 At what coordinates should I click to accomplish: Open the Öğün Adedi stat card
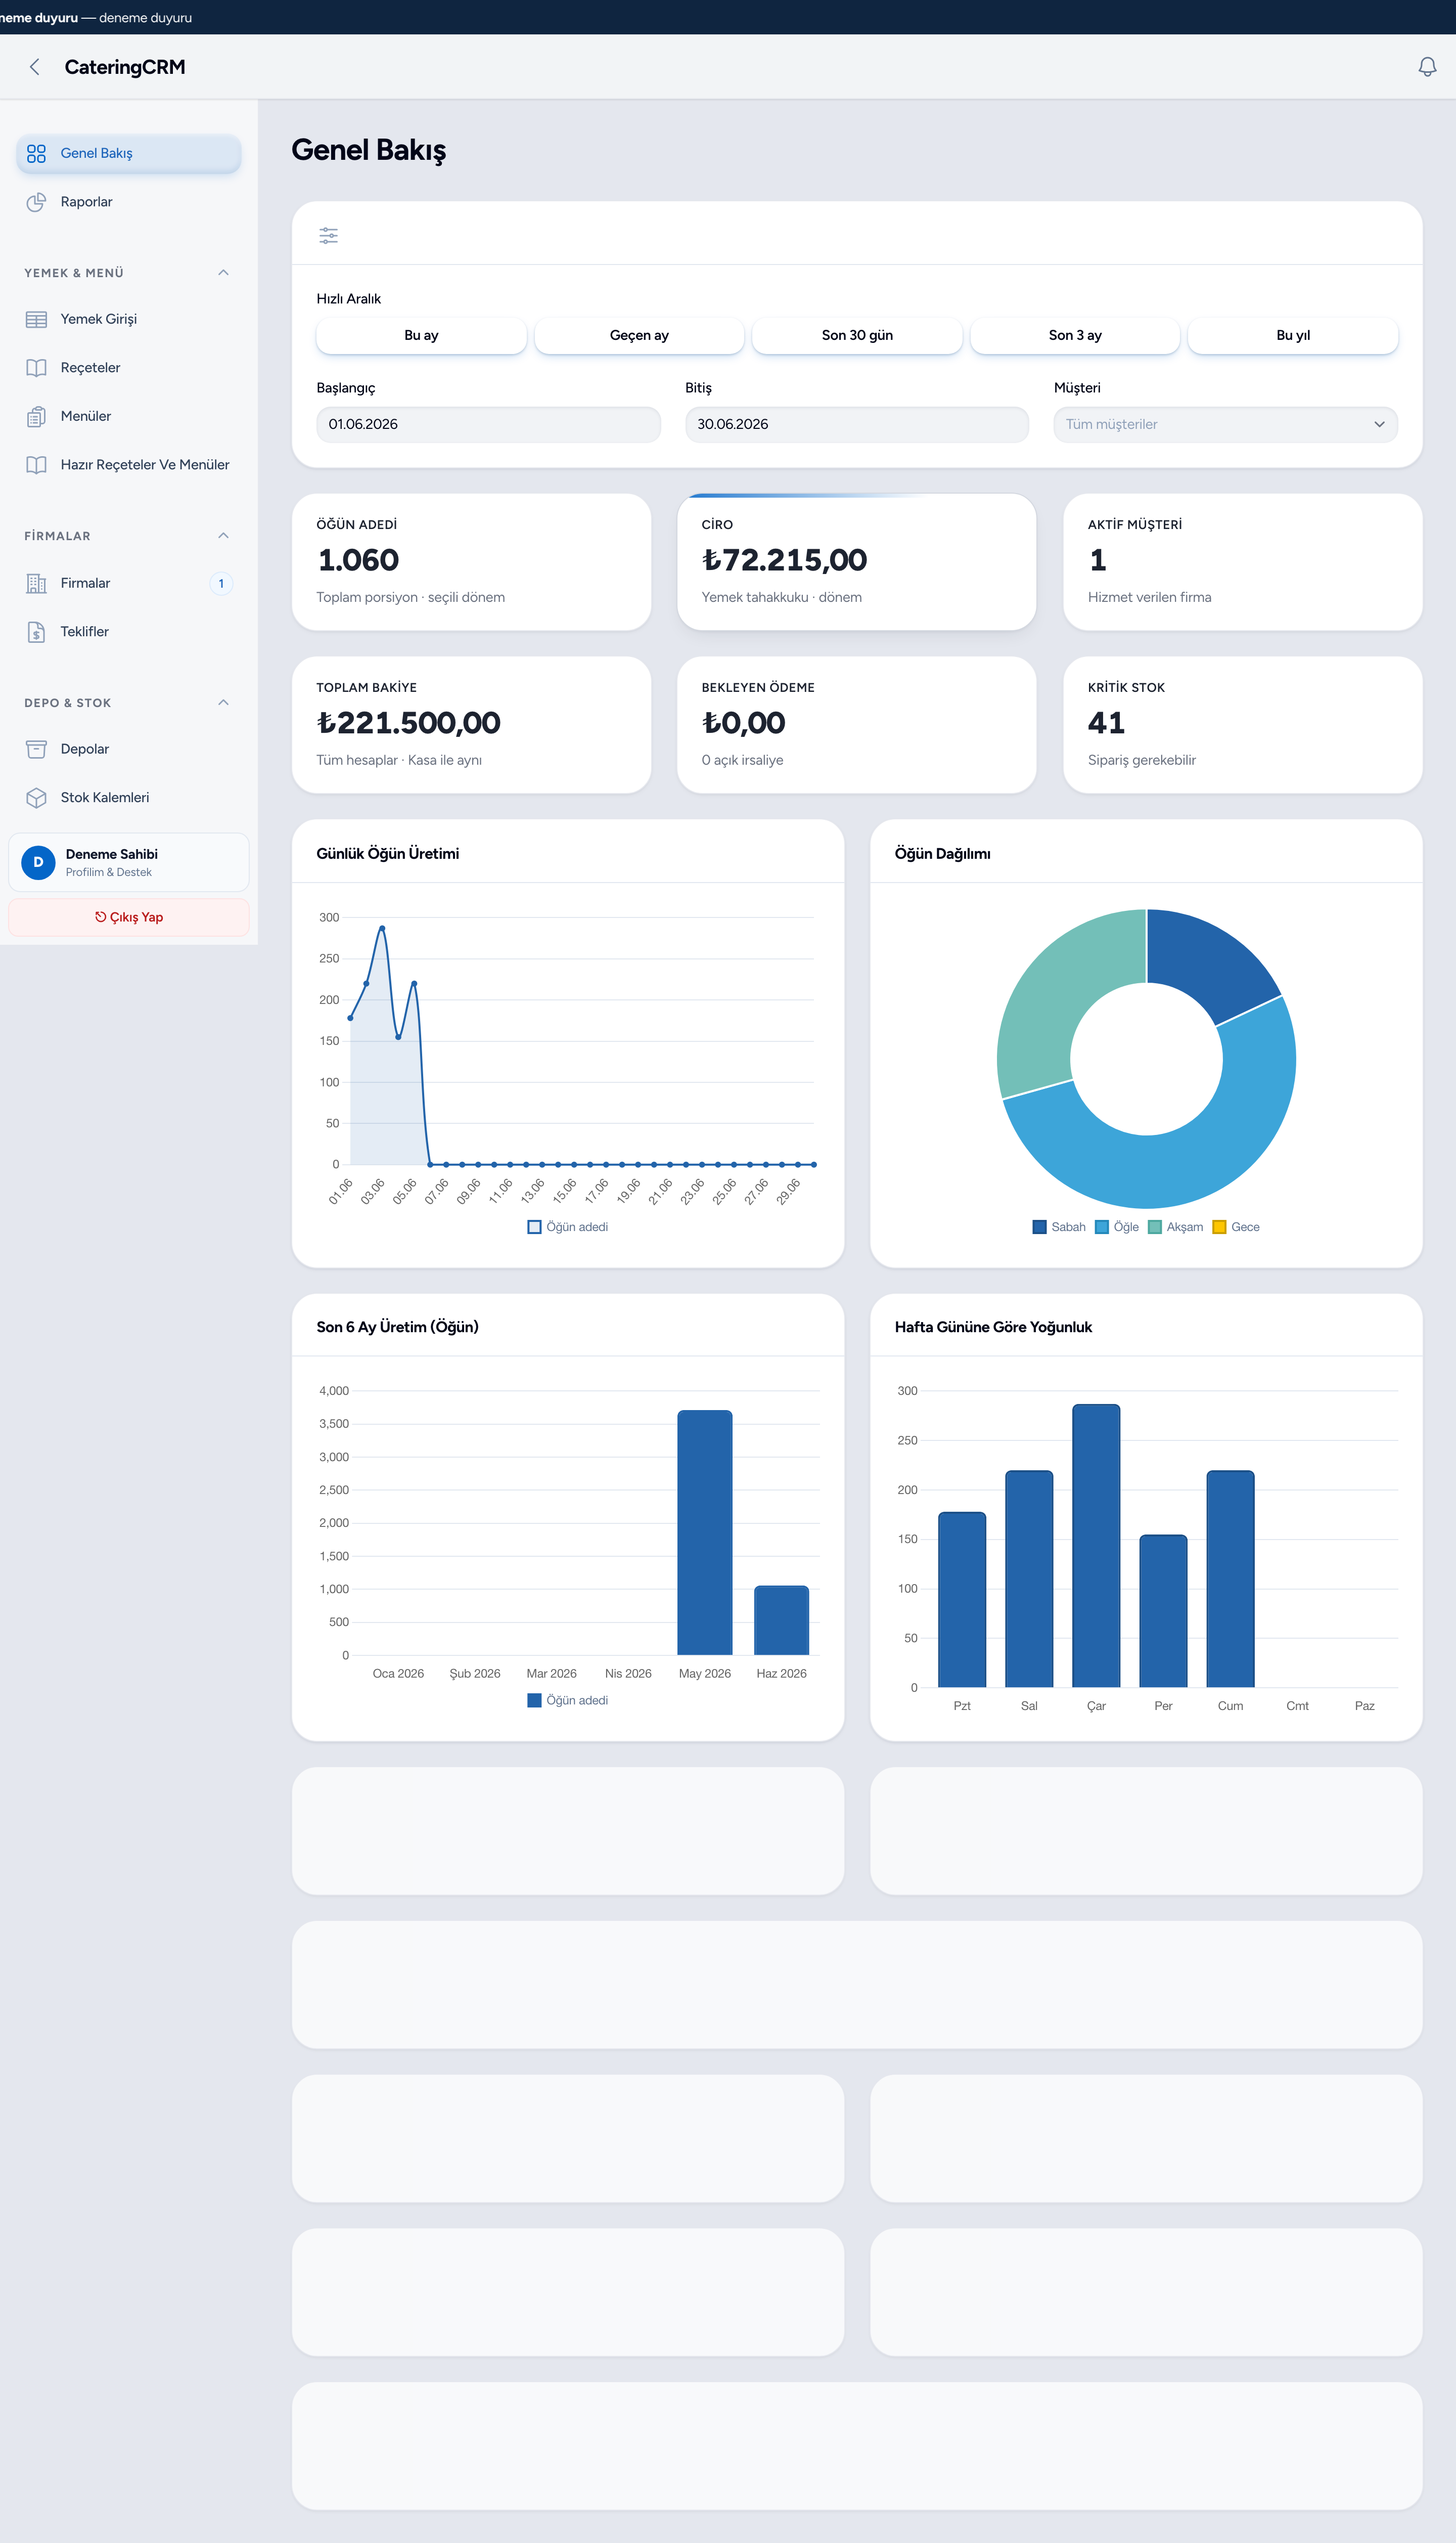click(x=471, y=562)
